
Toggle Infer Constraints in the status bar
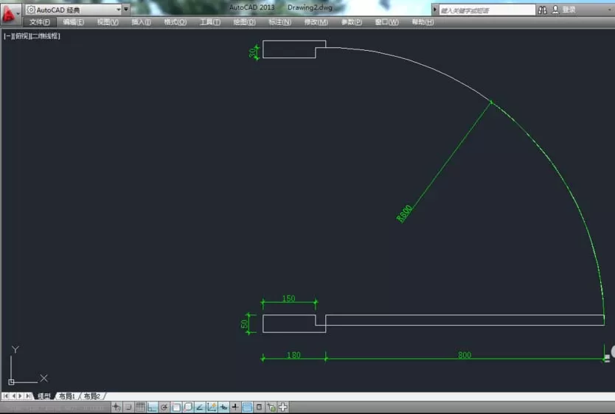pyautogui.click(x=117, y=407)
